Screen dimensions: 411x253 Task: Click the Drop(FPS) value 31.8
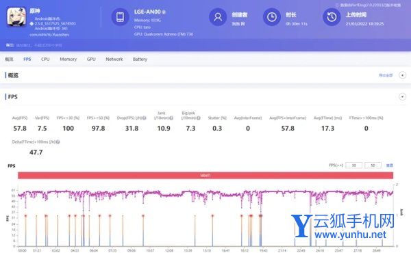pyautogui.click(x=132, y=129)
